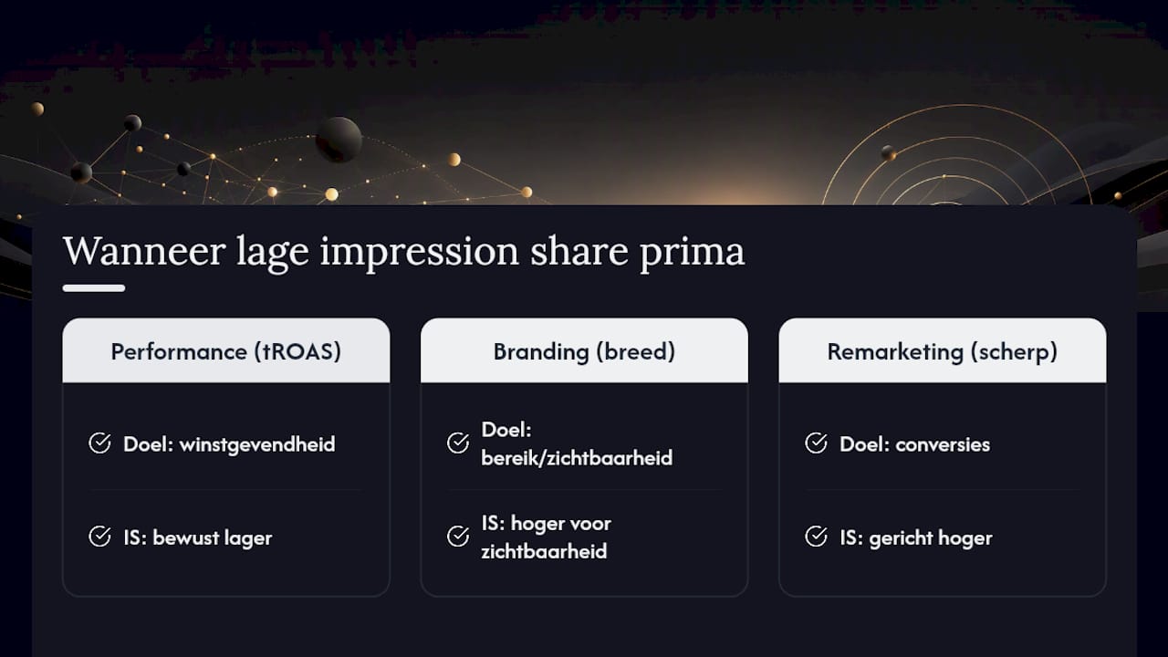The height and width of the screenshot is (657, 1168).
Task: Click the IS: bewust lager text
Action: (x=198, y=537)
